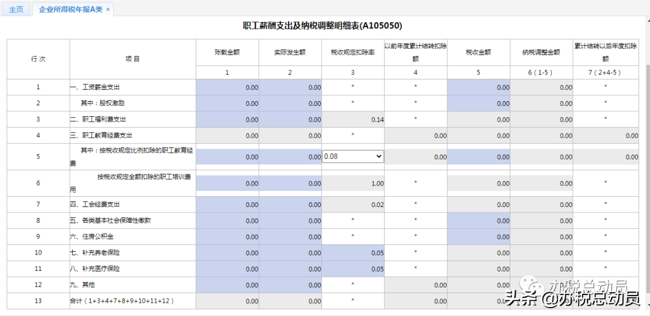Click 账载金额 field in row 5 教育经费
The image size is (650, 316).
[x=227, y=156]
